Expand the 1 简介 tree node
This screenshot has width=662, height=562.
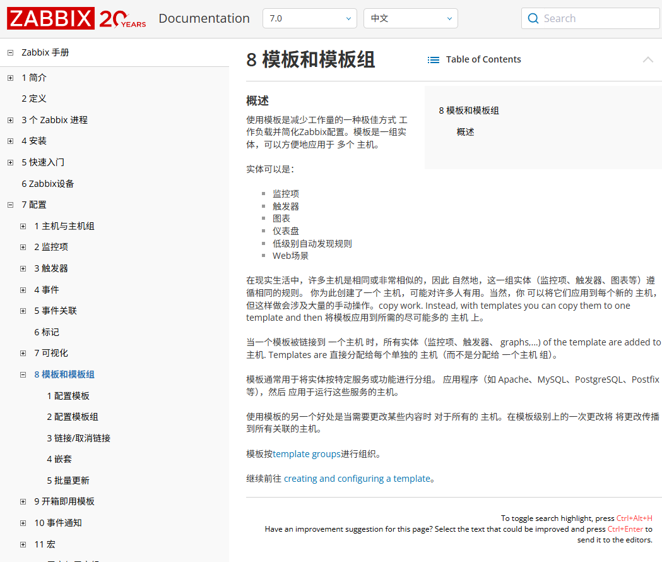click(10, 78)
